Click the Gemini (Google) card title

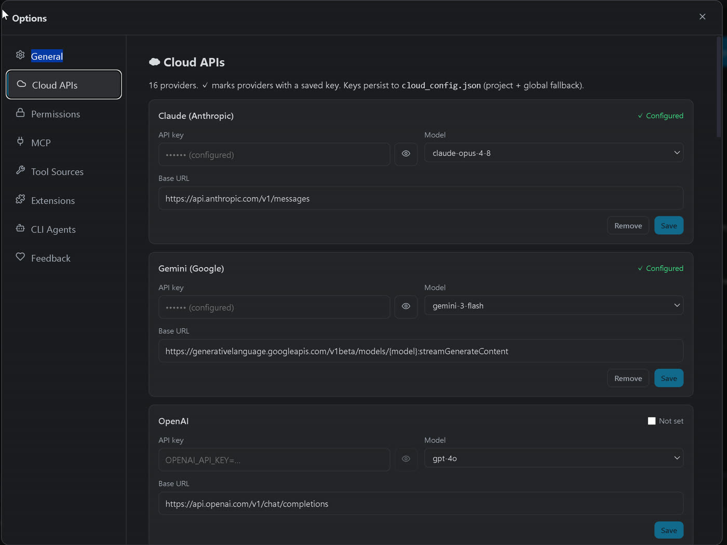point(191,268)
